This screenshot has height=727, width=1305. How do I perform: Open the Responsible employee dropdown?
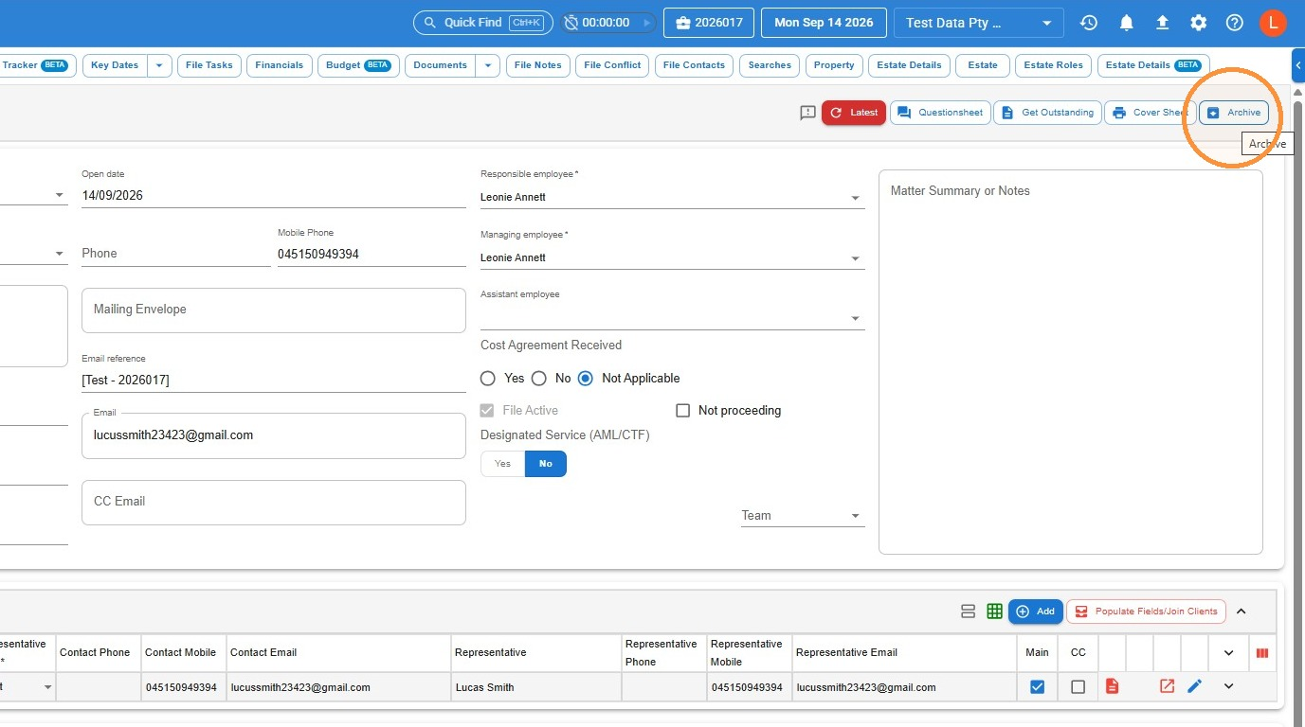coord(673,198)
